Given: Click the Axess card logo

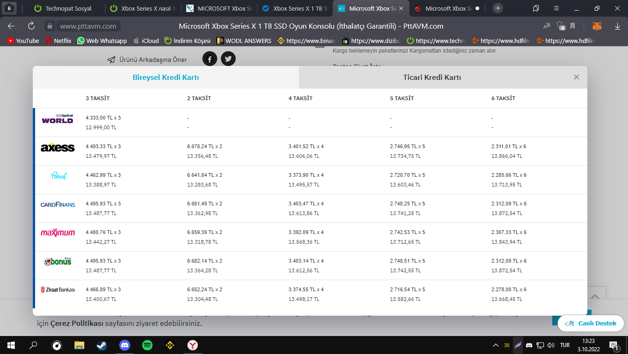Looking at the screenshot, I should coord(58,147).
